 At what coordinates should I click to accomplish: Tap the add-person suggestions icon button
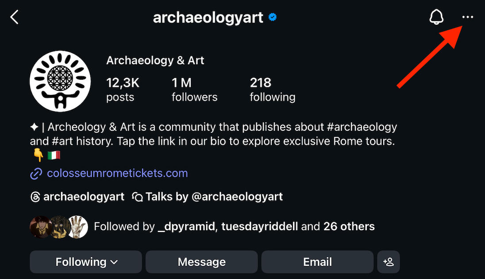pos(389,262)
